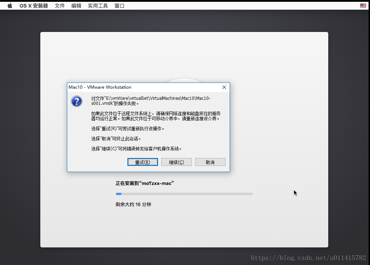Open the 文件 menu
370x265 pixels.
tap(60, 6)
